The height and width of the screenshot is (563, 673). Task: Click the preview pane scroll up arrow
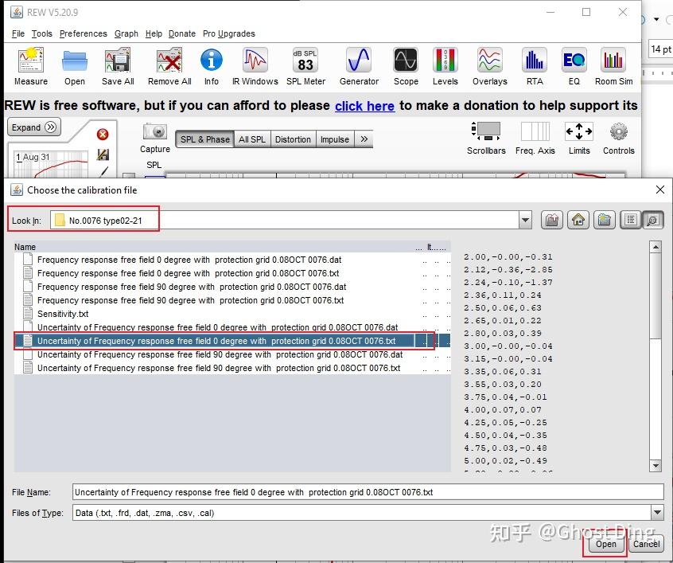click(x=655, y=247)
